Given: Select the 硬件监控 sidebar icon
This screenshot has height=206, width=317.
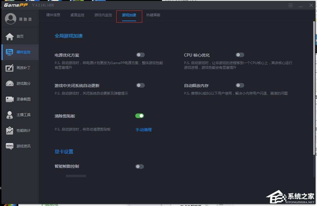Looking at the screenshot, I should [20, 52].
